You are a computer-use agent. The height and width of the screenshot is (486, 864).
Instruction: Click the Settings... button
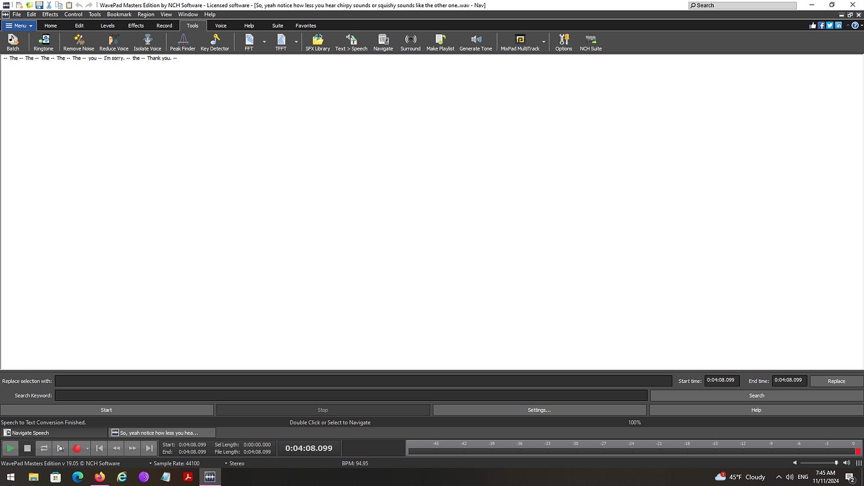click(x=539, y=410)
